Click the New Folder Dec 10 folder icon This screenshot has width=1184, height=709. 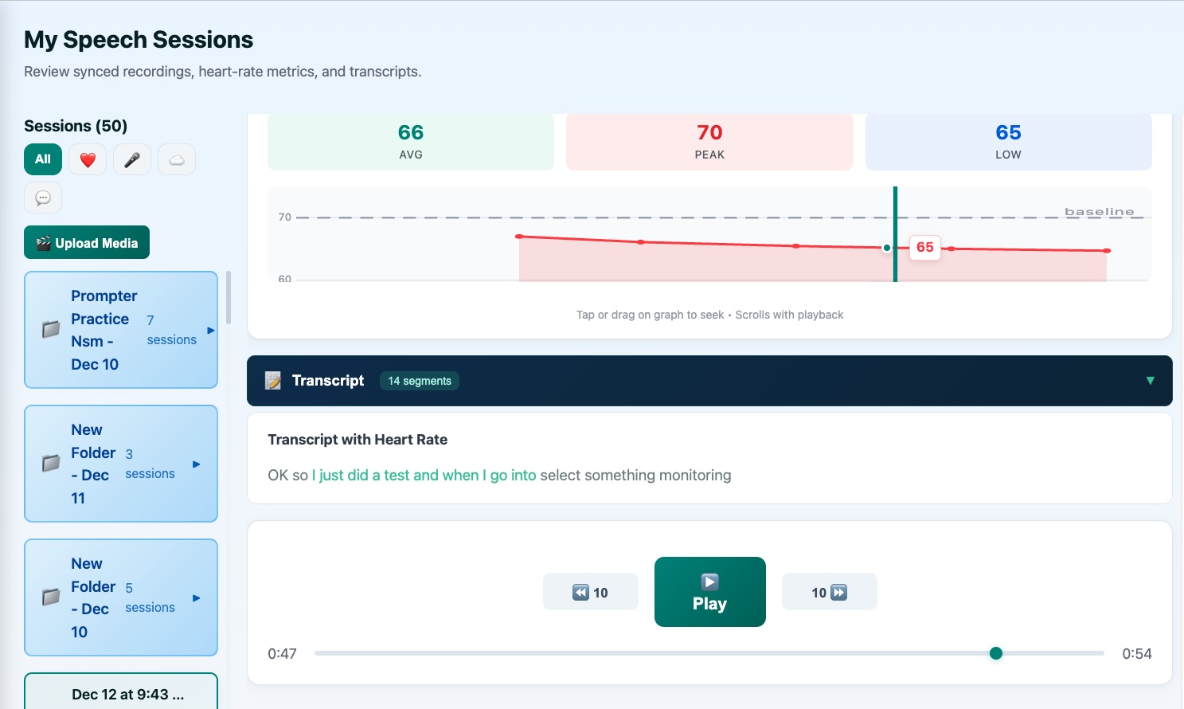point(51,597)
